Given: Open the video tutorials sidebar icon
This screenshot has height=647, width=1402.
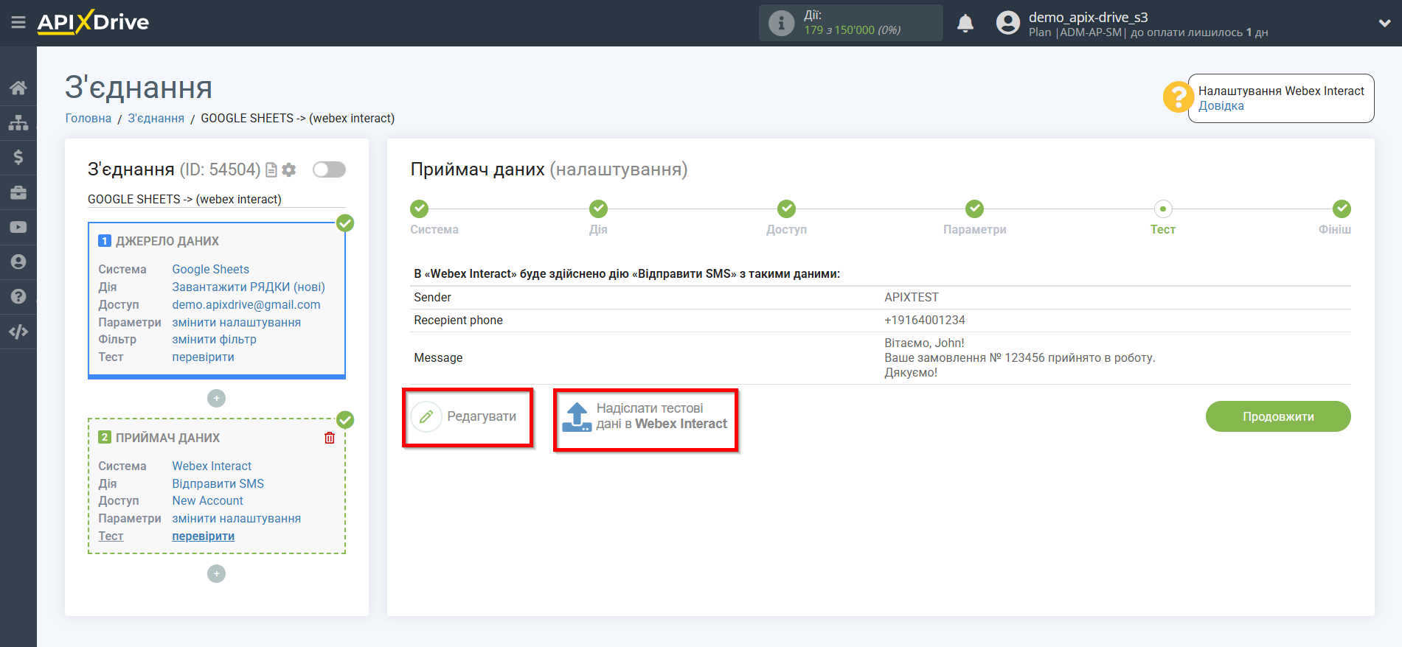Looking at the screenshot, I should [x=18, y=227].
